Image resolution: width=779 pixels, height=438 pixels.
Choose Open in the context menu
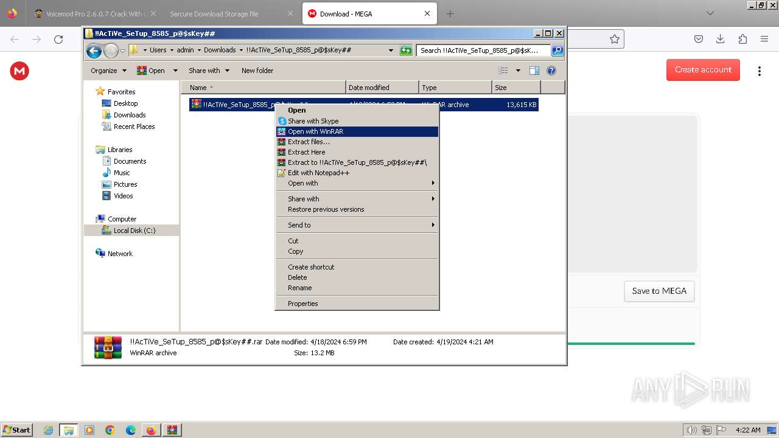click(357, 110)
